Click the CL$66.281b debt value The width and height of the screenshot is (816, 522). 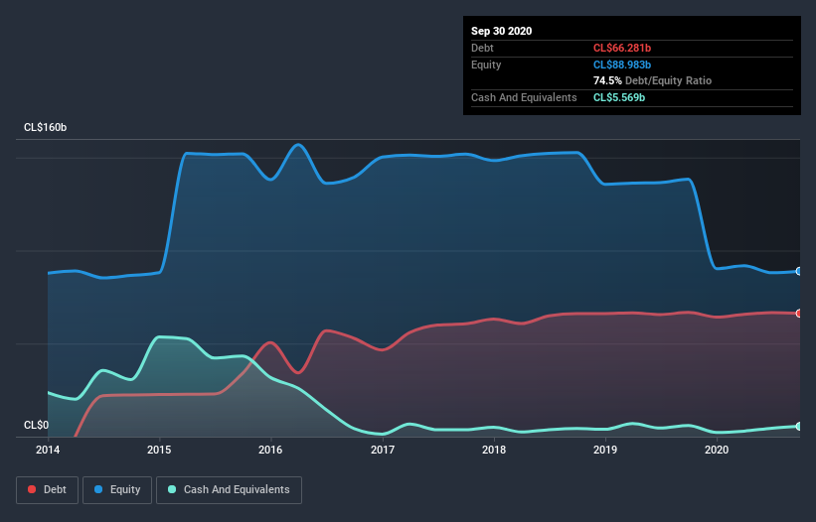[622, 48]
